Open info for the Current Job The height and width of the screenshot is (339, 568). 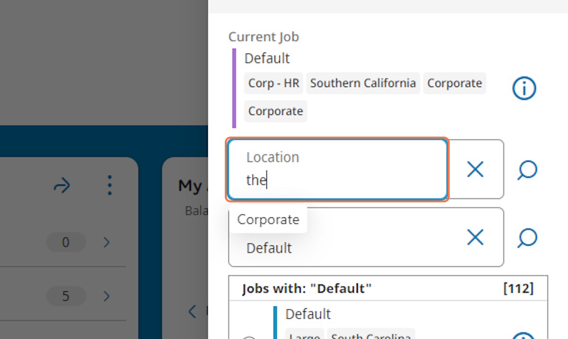[524, 88]
